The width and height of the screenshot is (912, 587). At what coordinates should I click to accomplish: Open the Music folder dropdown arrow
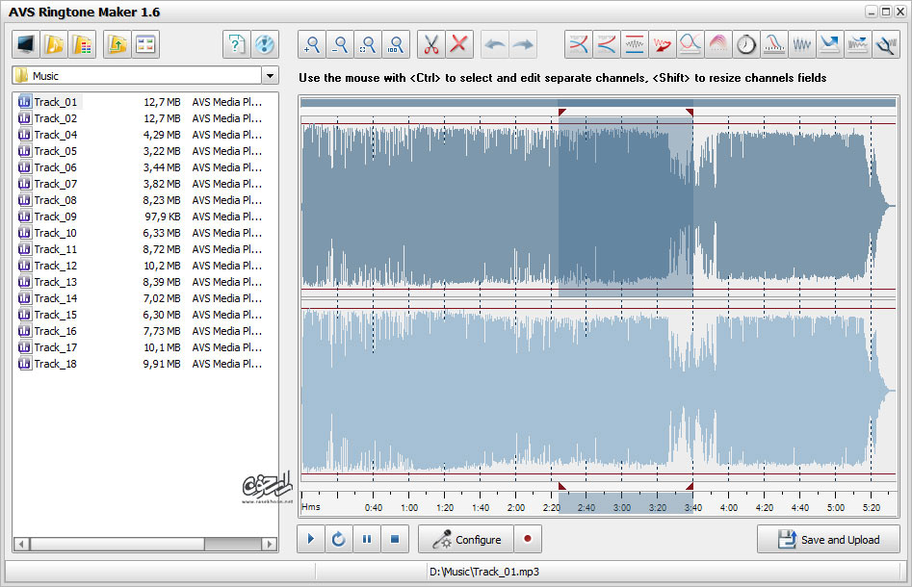click(270, 76)
